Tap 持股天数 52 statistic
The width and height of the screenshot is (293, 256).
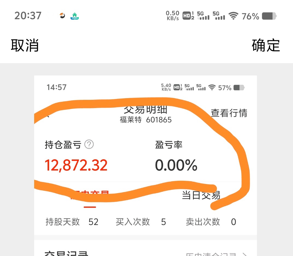tap(72, 222)
